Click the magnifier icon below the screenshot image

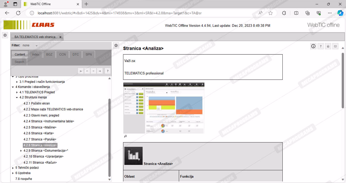(x=125, y=136)
